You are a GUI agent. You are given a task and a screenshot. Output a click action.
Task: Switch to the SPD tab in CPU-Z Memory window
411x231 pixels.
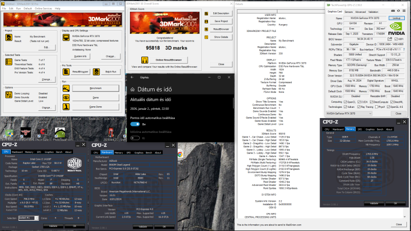click(x=360, y=129)
